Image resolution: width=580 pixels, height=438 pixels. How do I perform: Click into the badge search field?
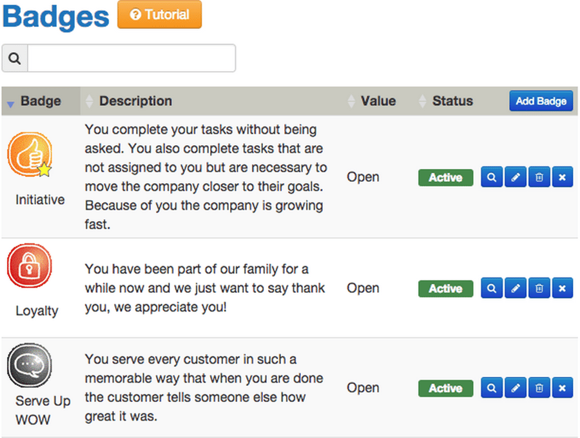pos(131,59)
